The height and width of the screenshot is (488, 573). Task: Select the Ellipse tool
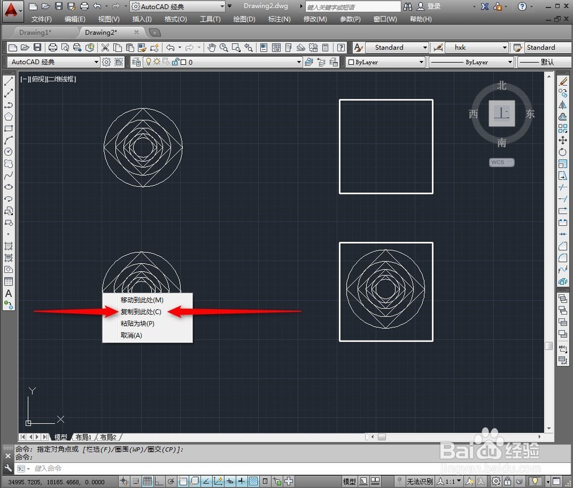(9, 187)
